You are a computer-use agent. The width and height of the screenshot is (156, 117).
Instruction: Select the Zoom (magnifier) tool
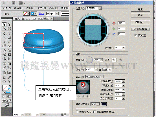click(x=9, y=82)
